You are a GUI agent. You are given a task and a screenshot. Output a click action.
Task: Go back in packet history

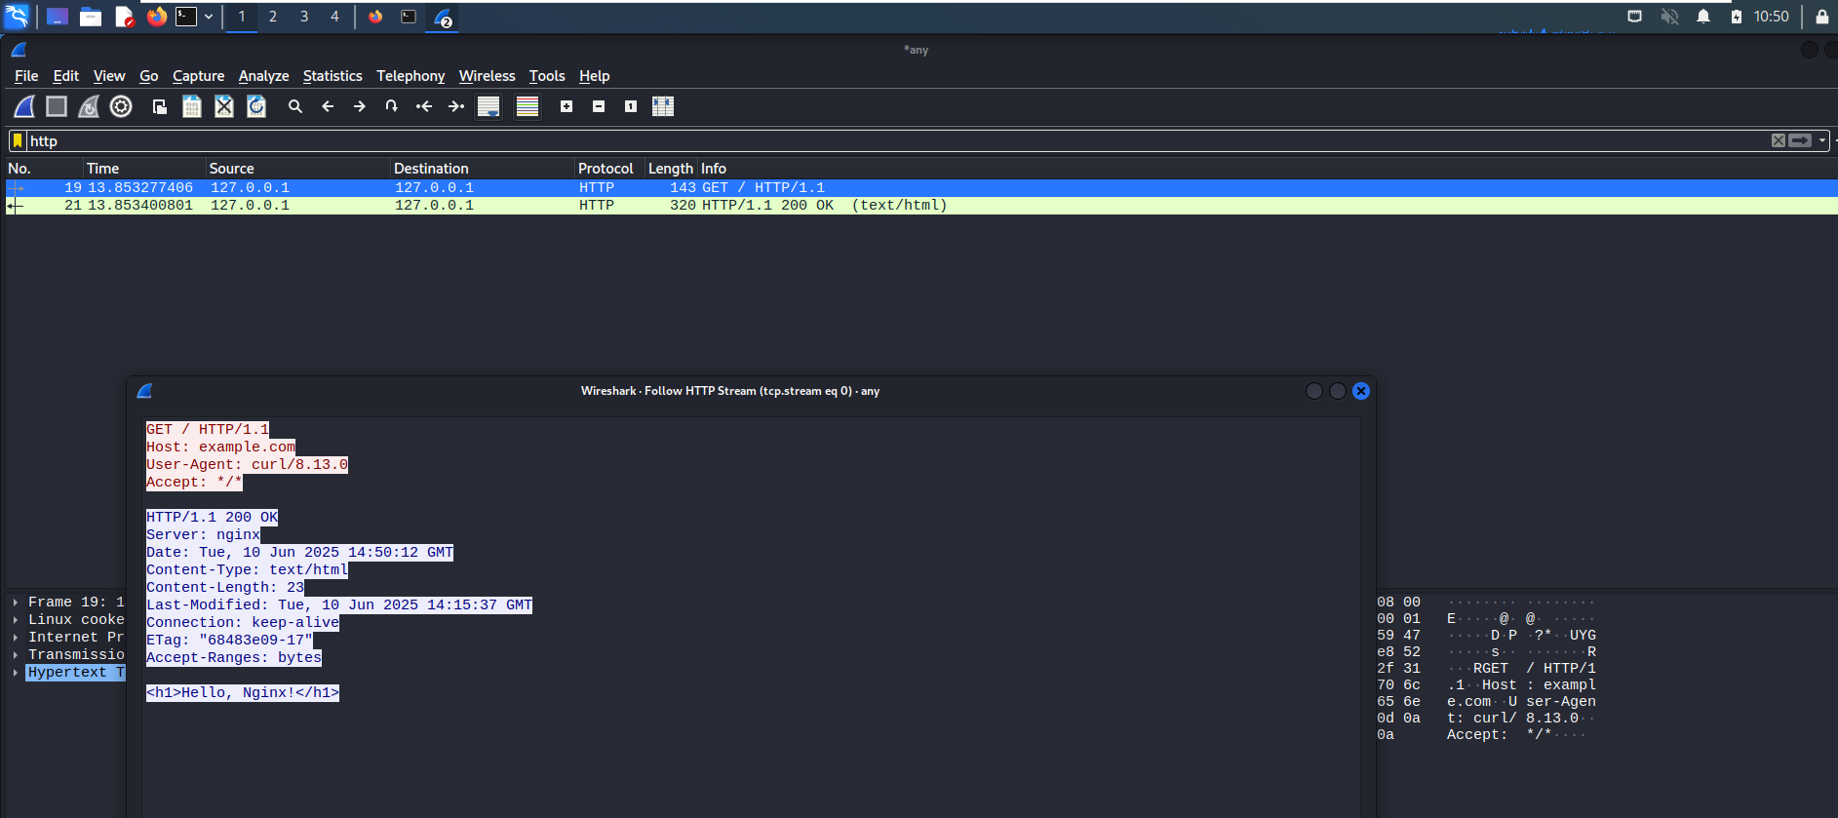coord(328,106)
